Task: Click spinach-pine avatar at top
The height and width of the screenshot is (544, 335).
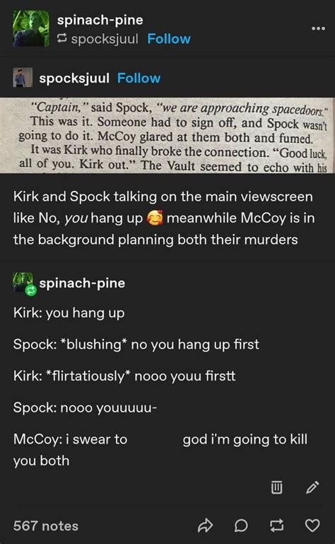Action: click(x=31, y=28)
